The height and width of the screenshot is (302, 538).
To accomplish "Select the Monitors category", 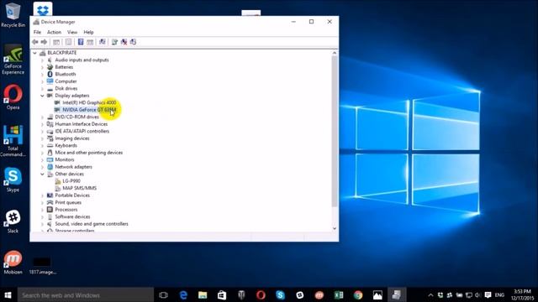I will coord(65,160).
